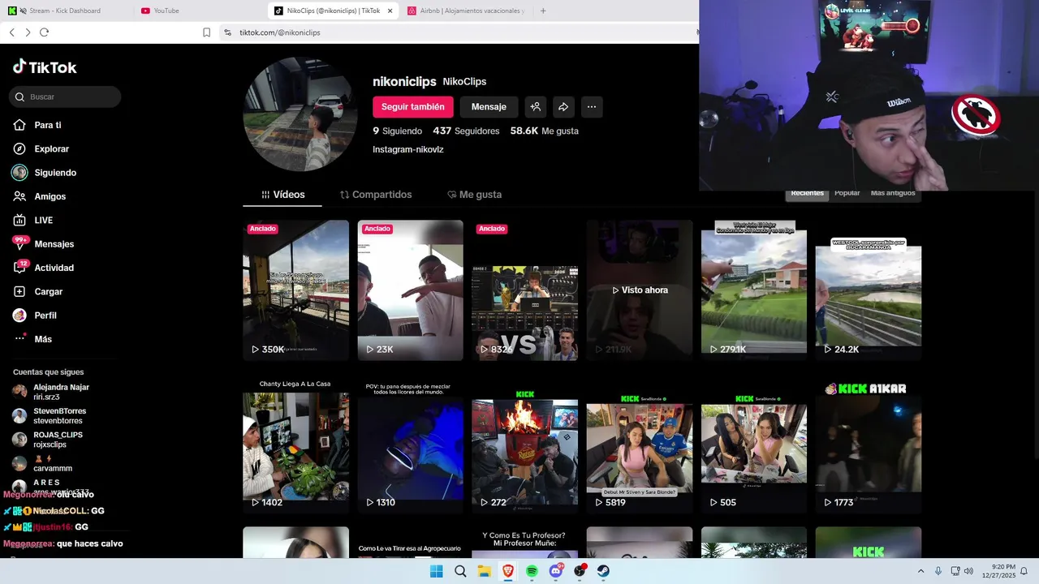
Task: Switch to Stream - Kick Dashboard tab
Action: [x=65, y=11]
